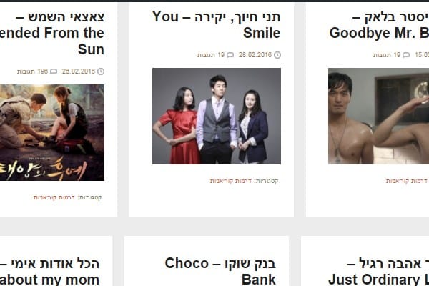The image size is (429, 286).
Task: Click the clock icon beside 28.02.2016
Action: 277,55
